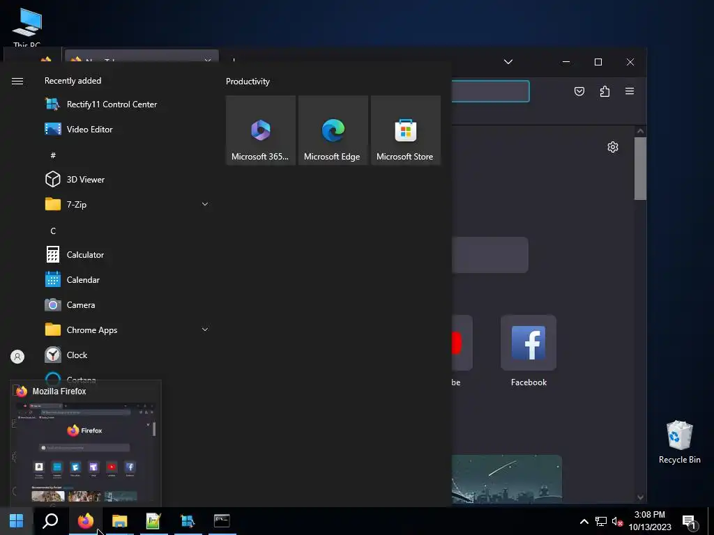Open the clock showing 3:08 PM
The width and height of the screenshot is (714, 535).
650,521
